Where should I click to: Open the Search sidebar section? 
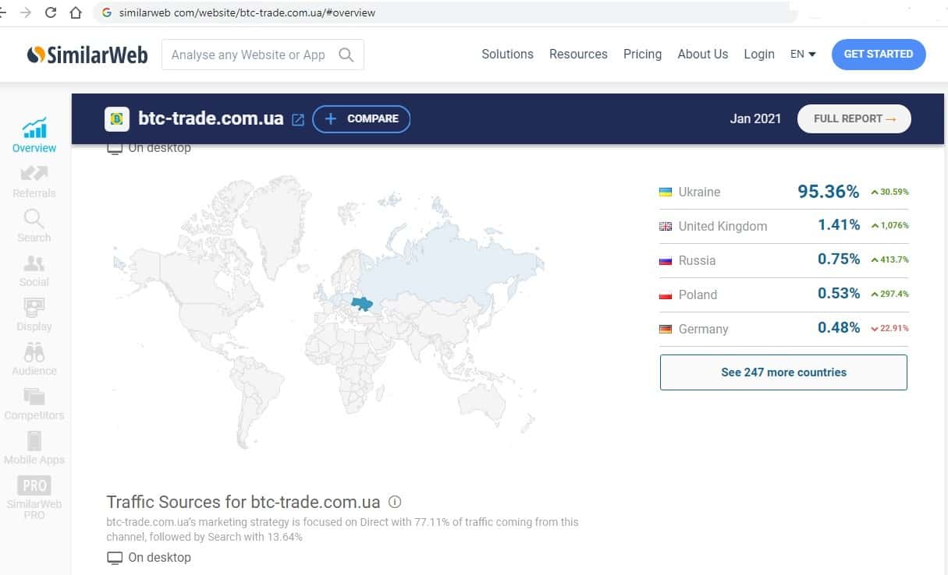click(x=34, y=225)
